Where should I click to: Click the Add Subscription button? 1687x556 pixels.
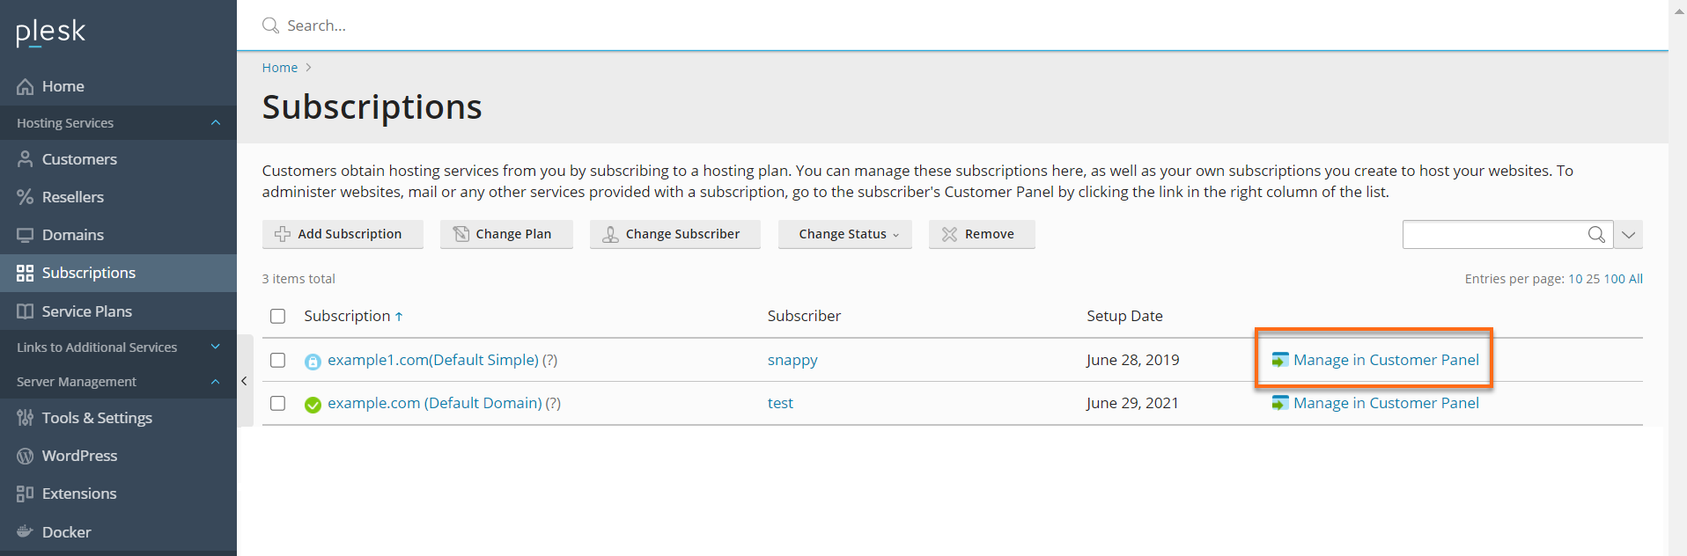point(342,234)
